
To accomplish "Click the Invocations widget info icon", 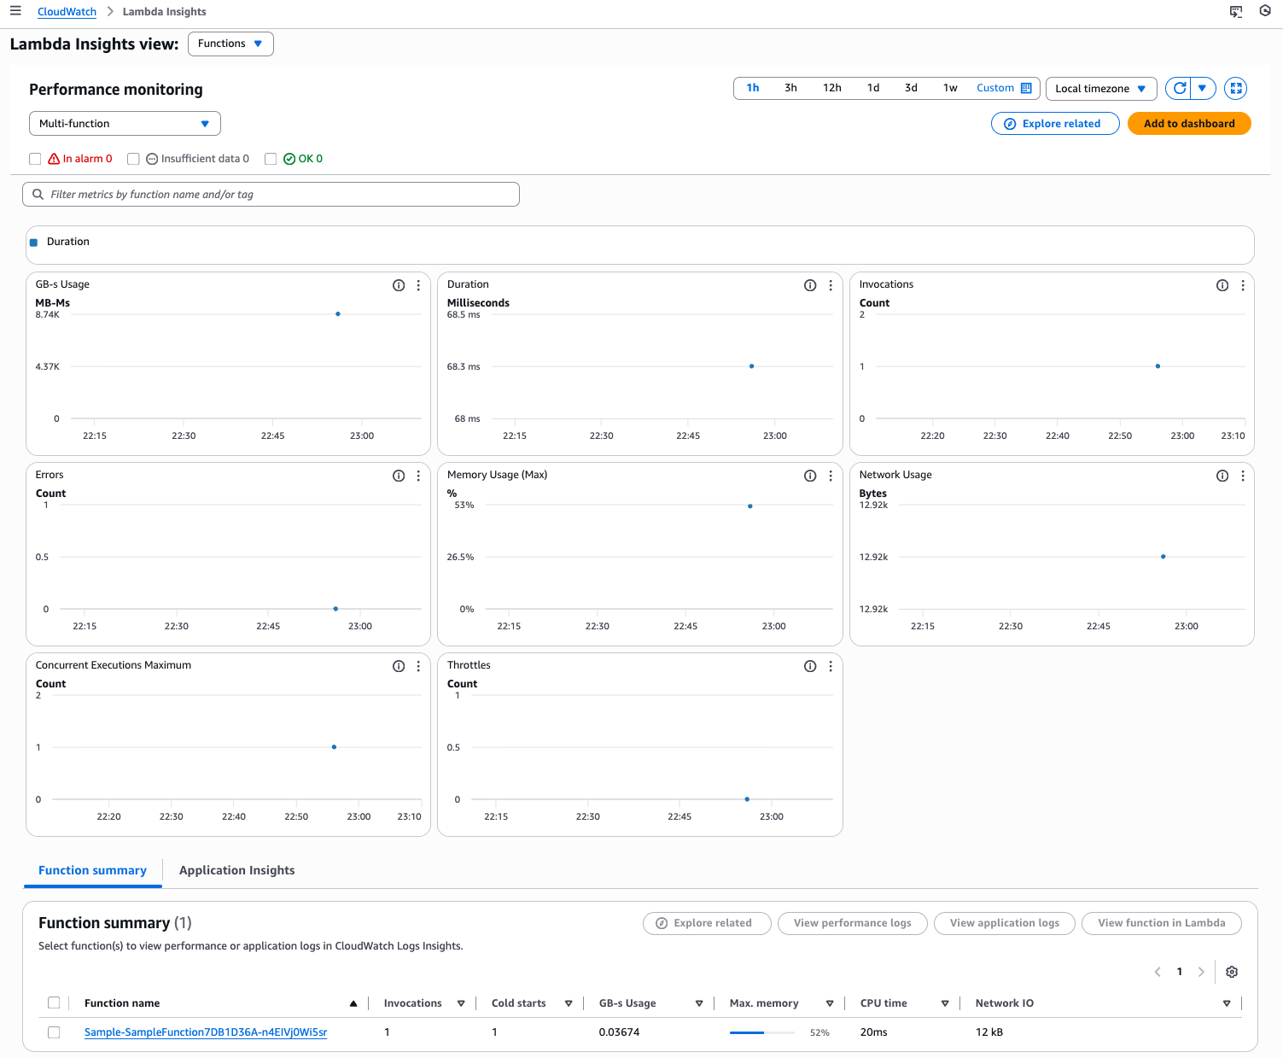I will click(1222, 285).
